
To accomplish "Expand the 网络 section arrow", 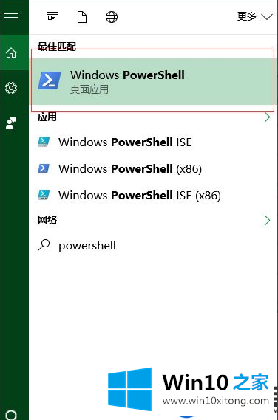I will click(267, 221).
